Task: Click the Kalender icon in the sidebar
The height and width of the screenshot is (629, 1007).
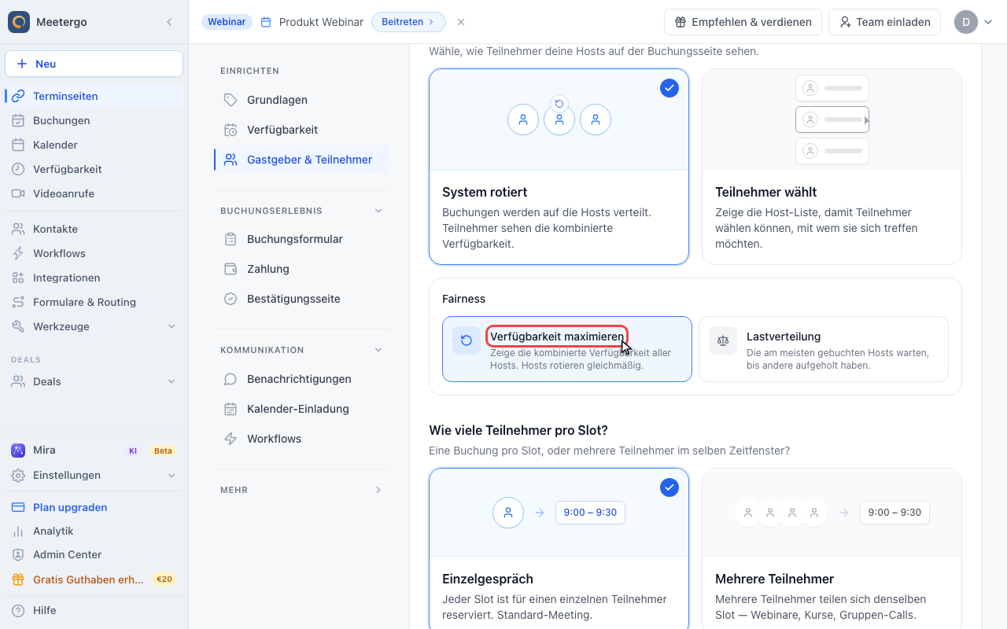Action: click(18, 145)
